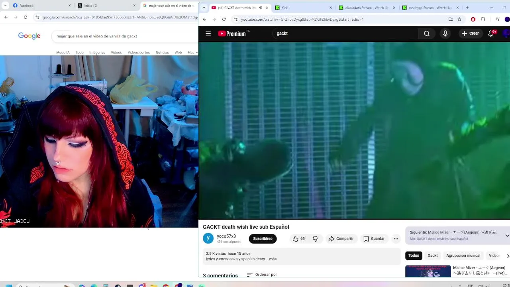Open the browser extensions puzzle icon
The image size is (510, 287).
483,19
